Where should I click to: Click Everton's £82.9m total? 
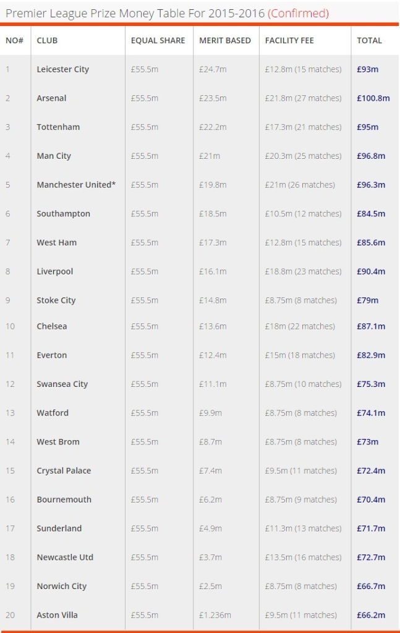[371, 355]
